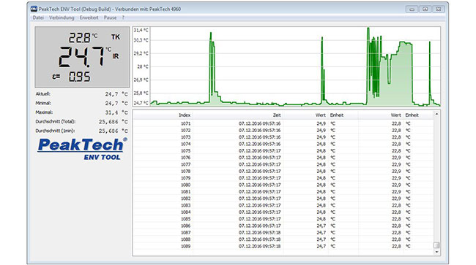Select table row with index 1088
Screen dimensions: 476x265
pos(283,239)
